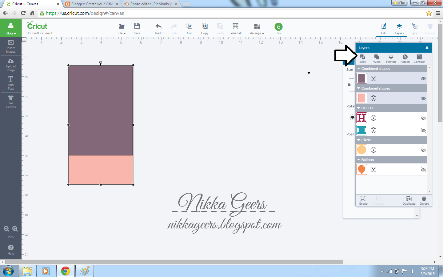The width and height of the screenshot is (443, 277).
Task: Click Insert Images in the left sidebar
Action: (10, 47)
